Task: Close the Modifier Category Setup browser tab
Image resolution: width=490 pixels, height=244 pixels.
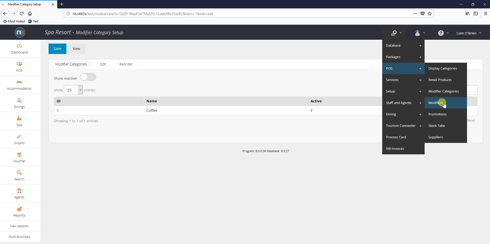Action: click(x=53, y=4)
